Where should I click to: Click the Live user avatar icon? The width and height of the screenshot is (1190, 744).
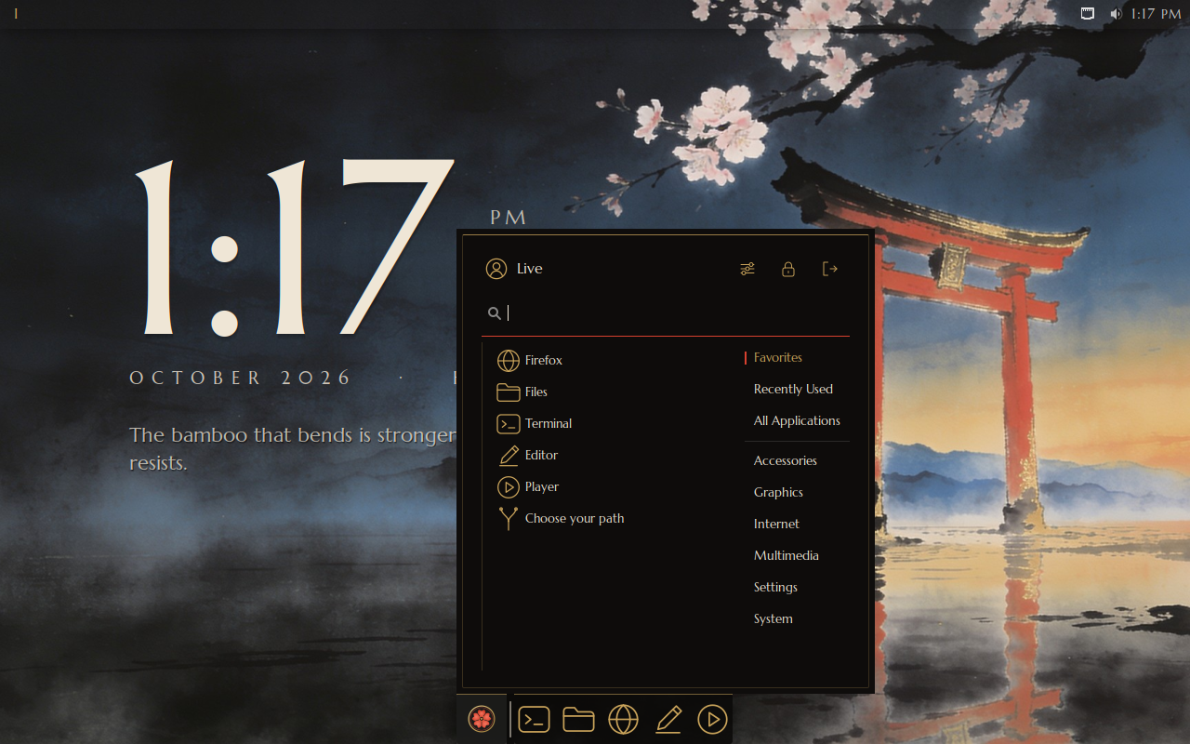(496, 269)
